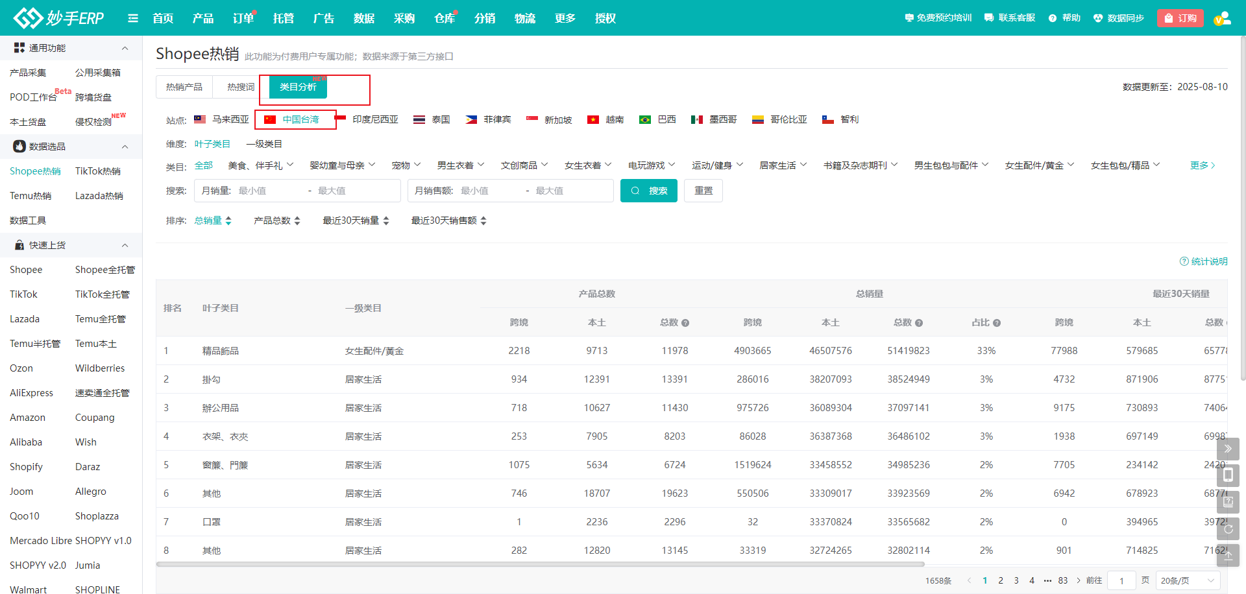Collapse the 数据选品 sidebar section
This screenshot has width=1246, height=594.
(125, 147)
